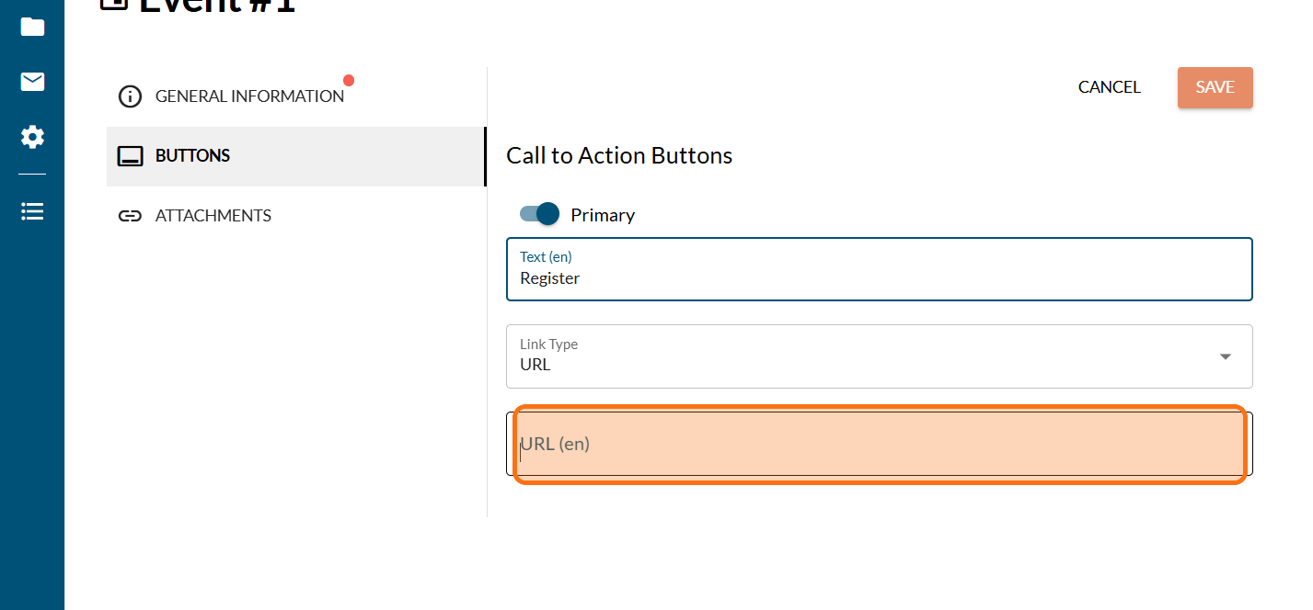1313x610 pixels.
Task: Expand the Link Type dropdown arrow
Action: click(x=1225, y=356)
